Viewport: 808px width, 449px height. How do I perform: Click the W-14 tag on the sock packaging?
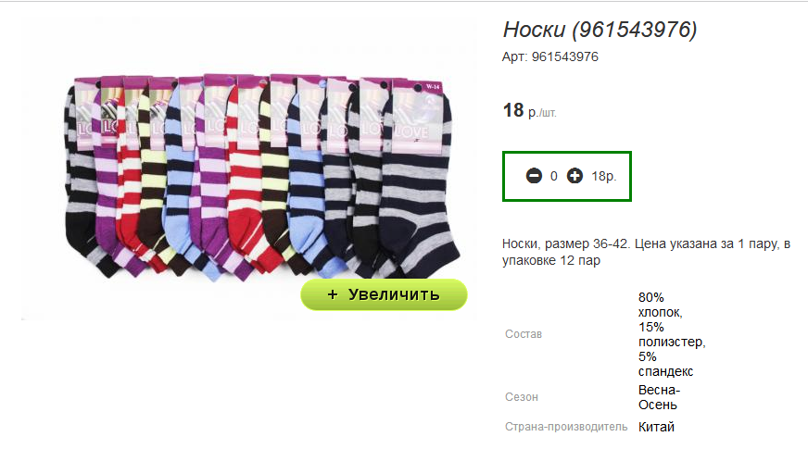pyautogui.click(x=433, y=87)
